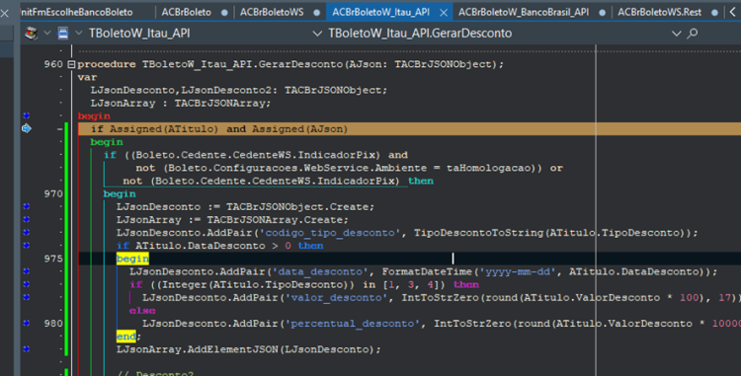Click the 'var' keyword
Screen dimensions: 741x376
point(87,77)
